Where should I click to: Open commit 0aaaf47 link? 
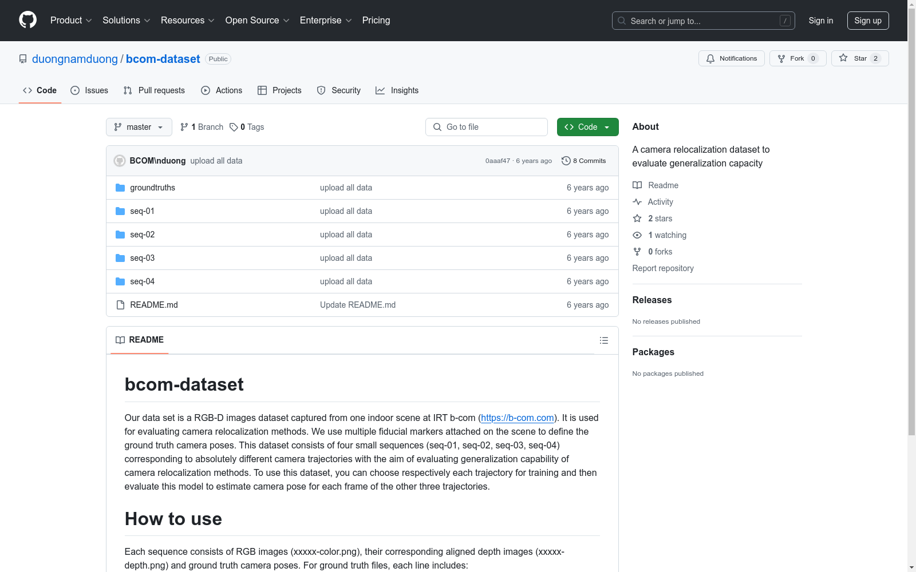[x=498, y=161]
